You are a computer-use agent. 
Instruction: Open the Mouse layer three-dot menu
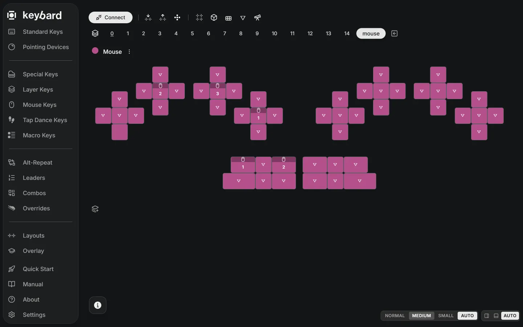point(129,52)
